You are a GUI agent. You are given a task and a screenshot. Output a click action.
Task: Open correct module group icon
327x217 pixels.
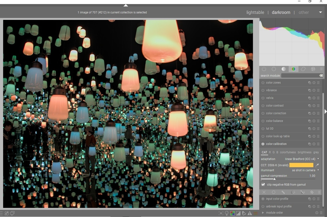coord(303,69)
